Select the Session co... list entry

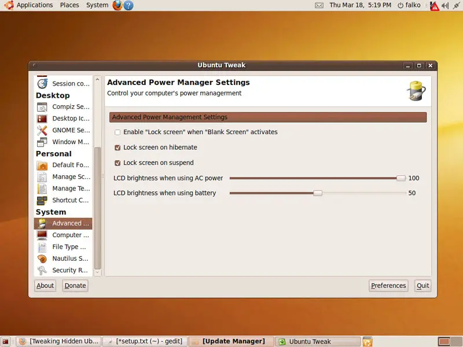[63, 83]
